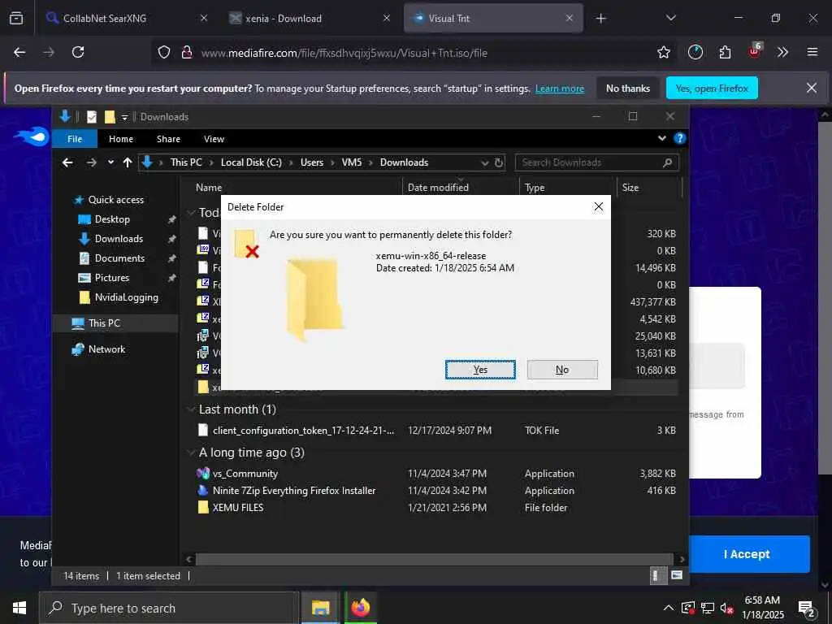Open the Firefox extensions puzzle icon
The width and height of the screenshot is (832, 624).
tap(725, 53)
